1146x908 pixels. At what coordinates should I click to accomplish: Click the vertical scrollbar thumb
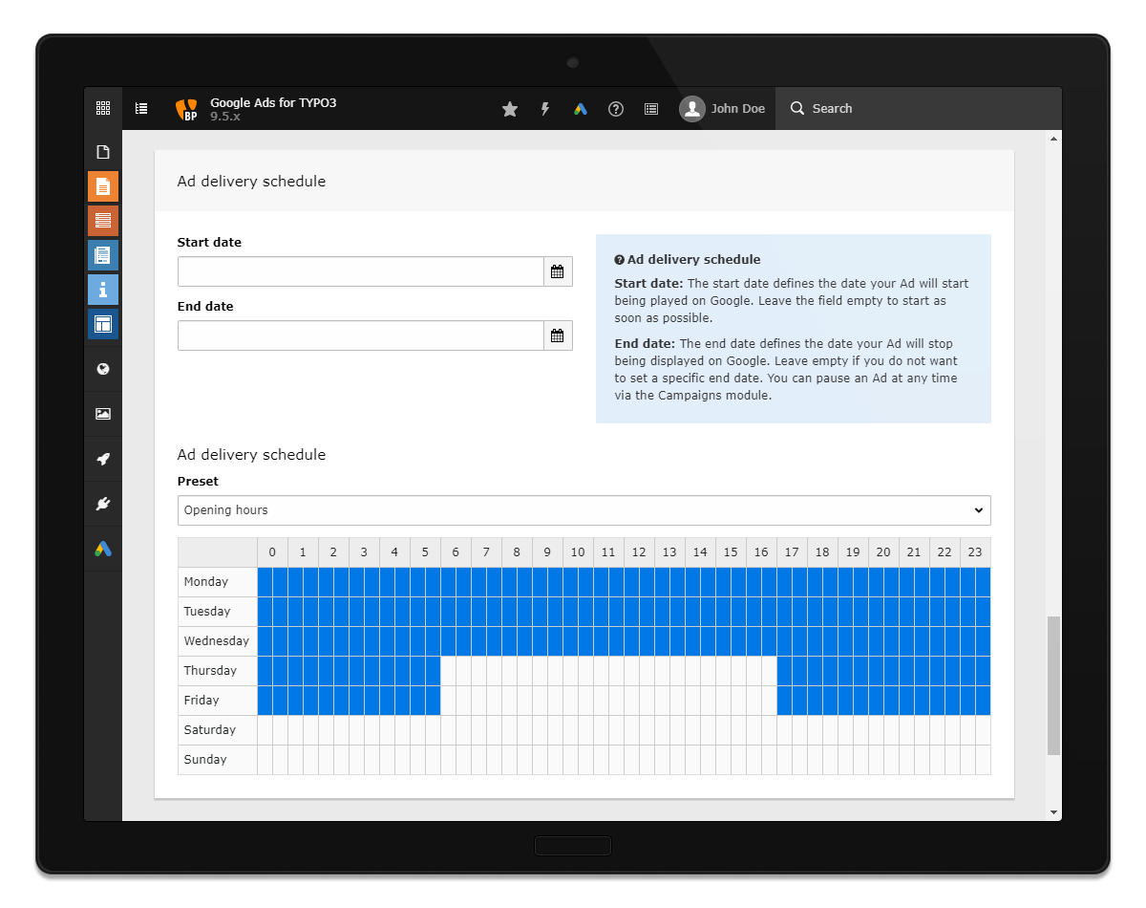point(1054,685)
